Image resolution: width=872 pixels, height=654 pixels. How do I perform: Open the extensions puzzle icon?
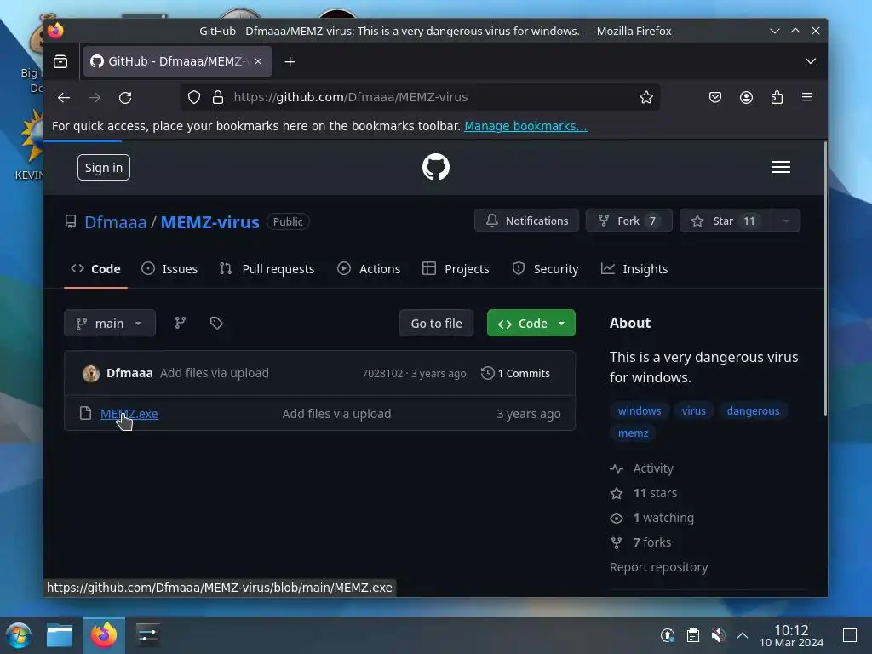click(x=777, y=97)
